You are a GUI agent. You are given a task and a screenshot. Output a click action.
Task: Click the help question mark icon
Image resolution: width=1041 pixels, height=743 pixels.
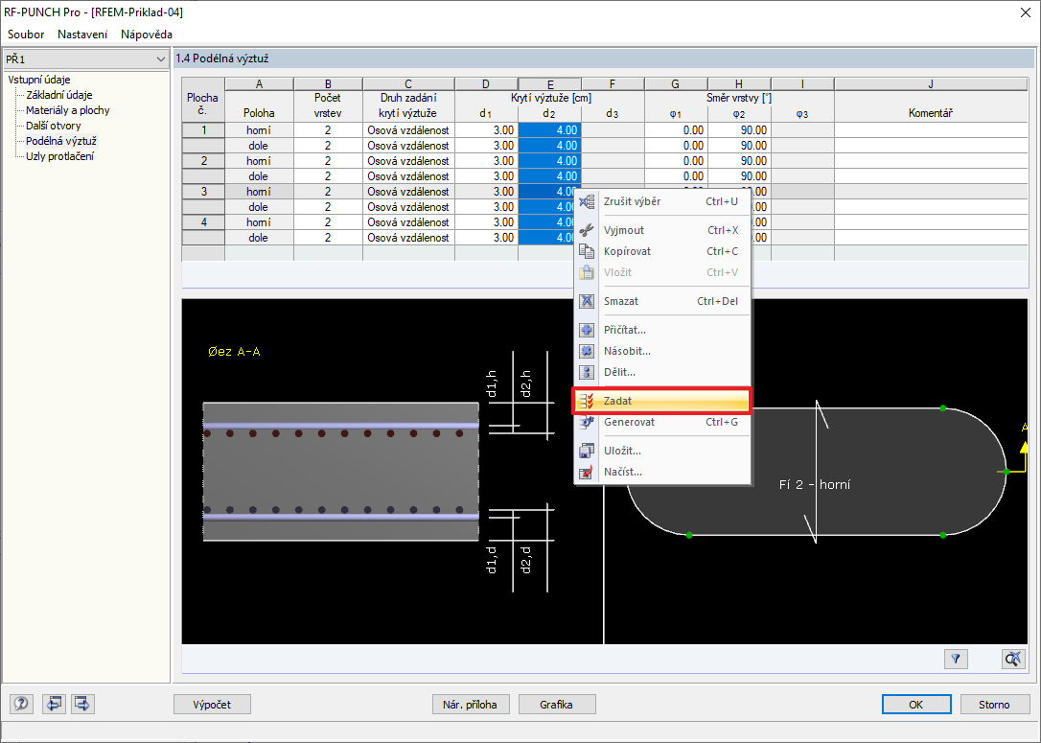tap(21, 704)
